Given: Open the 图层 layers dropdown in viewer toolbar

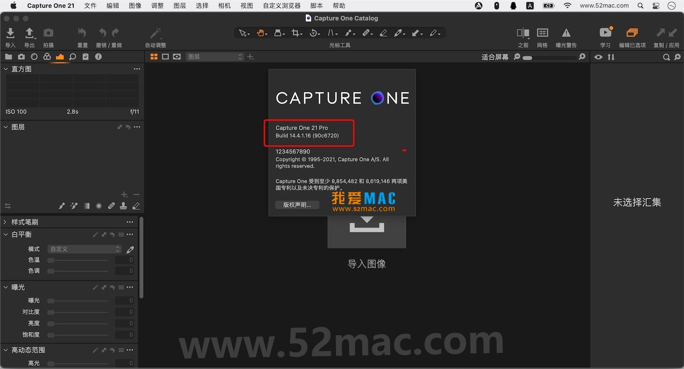Looking at the screenshot, I should [x=214, y=56].
